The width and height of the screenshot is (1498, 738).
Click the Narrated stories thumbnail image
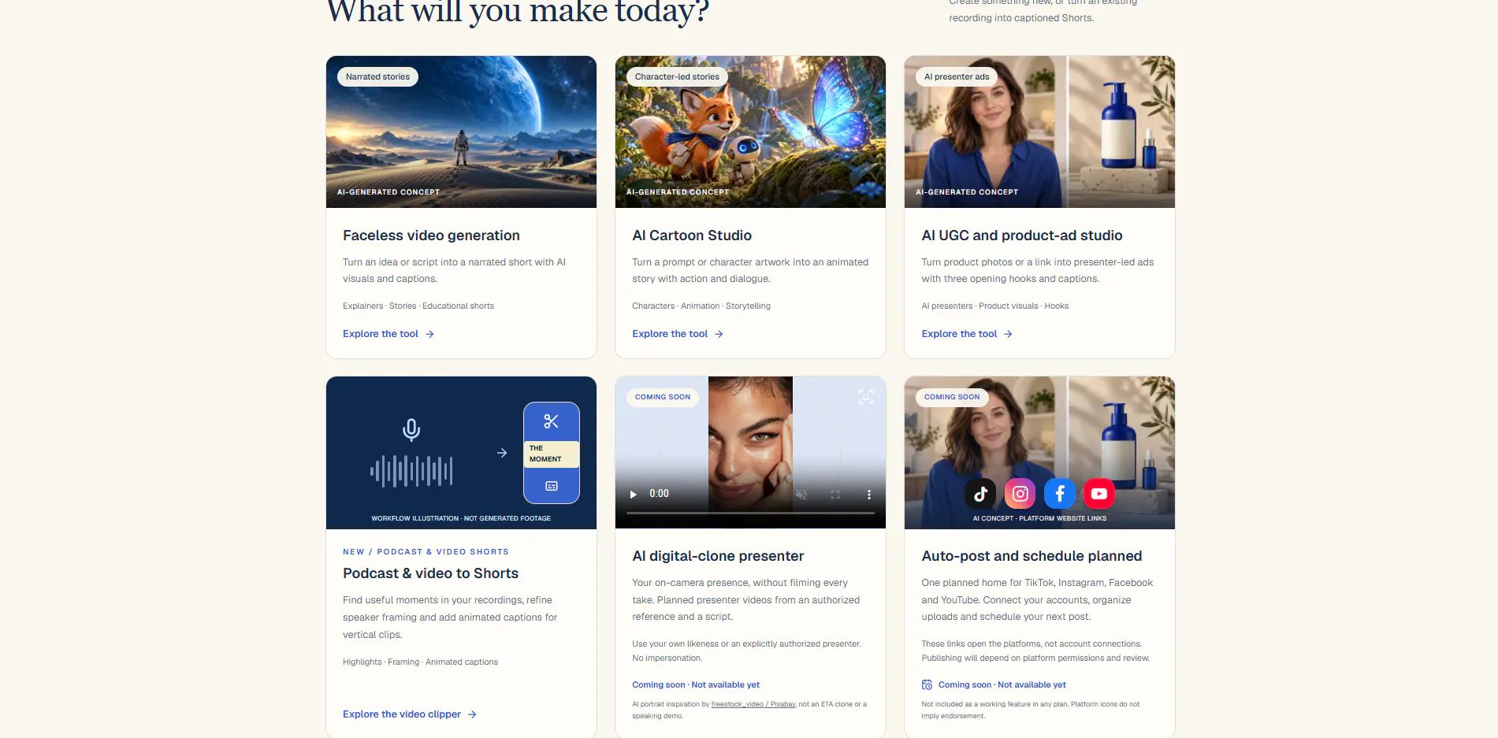tap(461, 132)
